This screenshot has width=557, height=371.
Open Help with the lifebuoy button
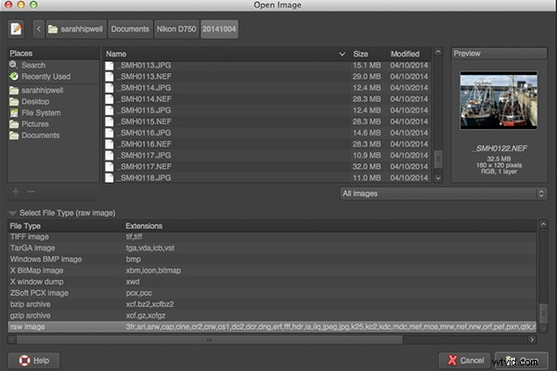click(33, 361)
